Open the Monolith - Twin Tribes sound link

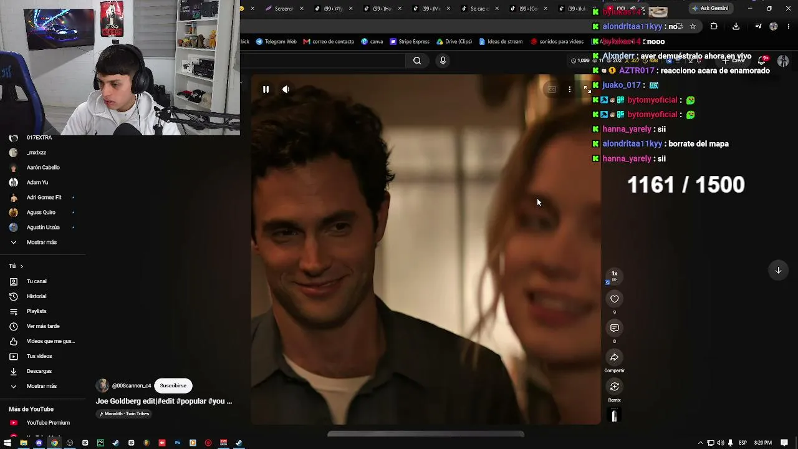click(x=124, y=413)
